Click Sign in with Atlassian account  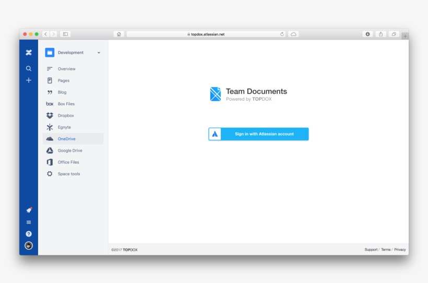tap(258, 134)
